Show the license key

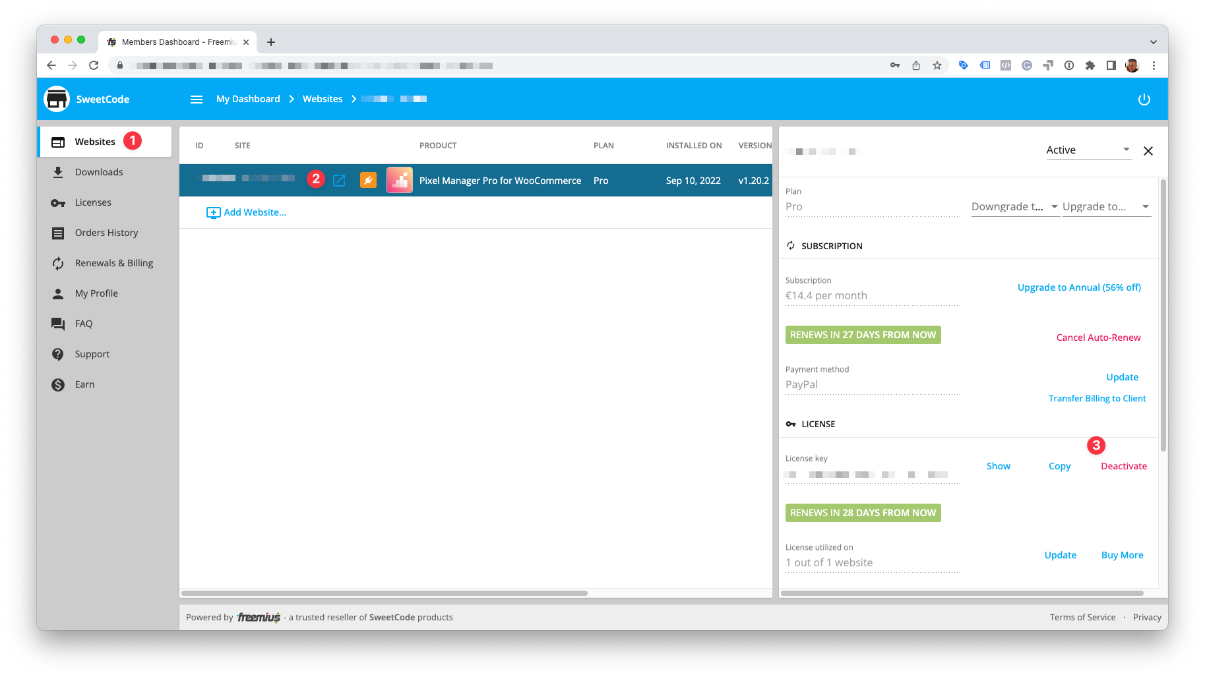point(998,466)
